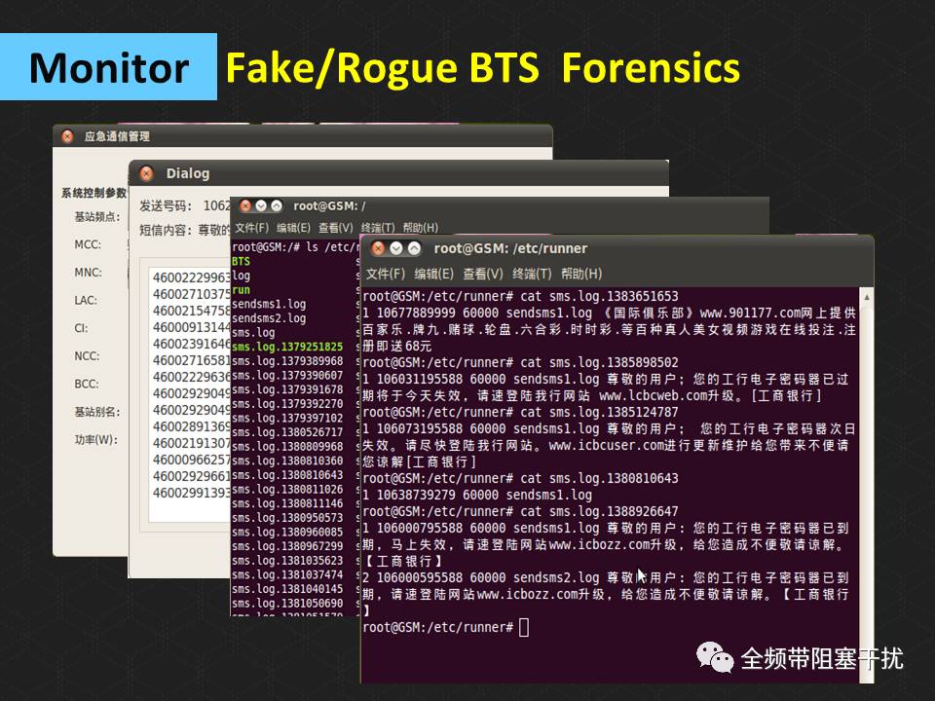Click the 短信内容 label in Dialog window
This screenshot has height=701, width=935.
tap(166, 230)
